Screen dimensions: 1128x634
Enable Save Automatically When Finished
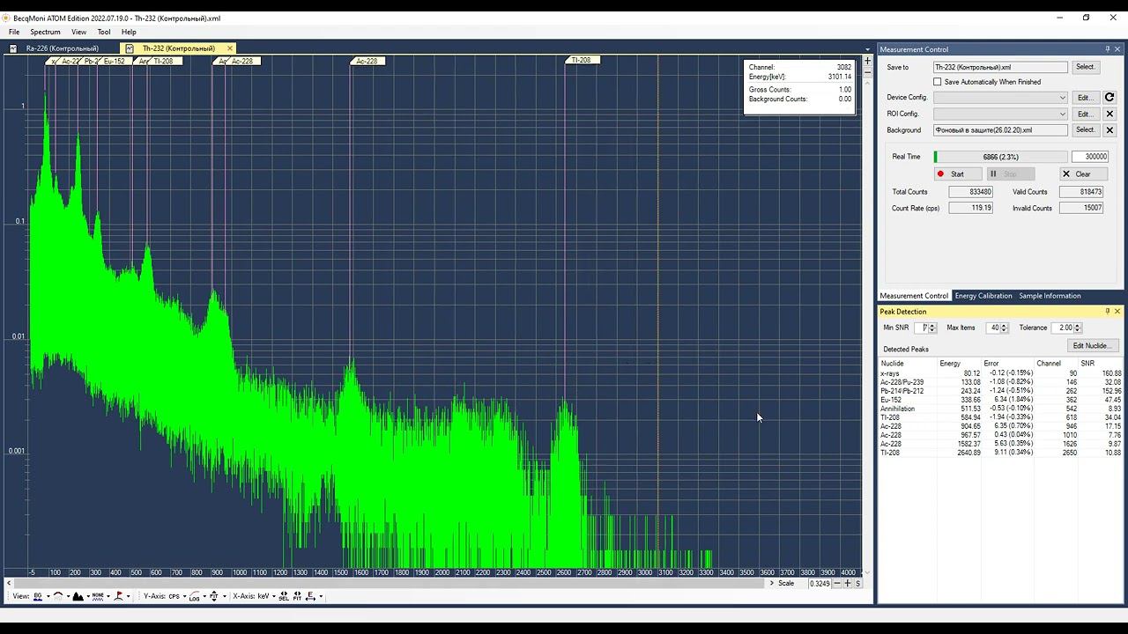point(938,82)
